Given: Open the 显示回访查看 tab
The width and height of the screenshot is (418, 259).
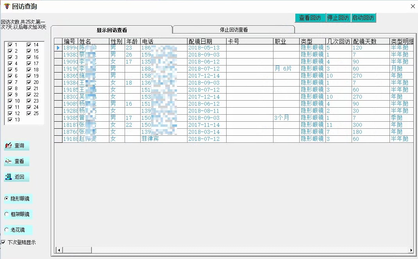Looking at the screenshot, I should point(112,30).
